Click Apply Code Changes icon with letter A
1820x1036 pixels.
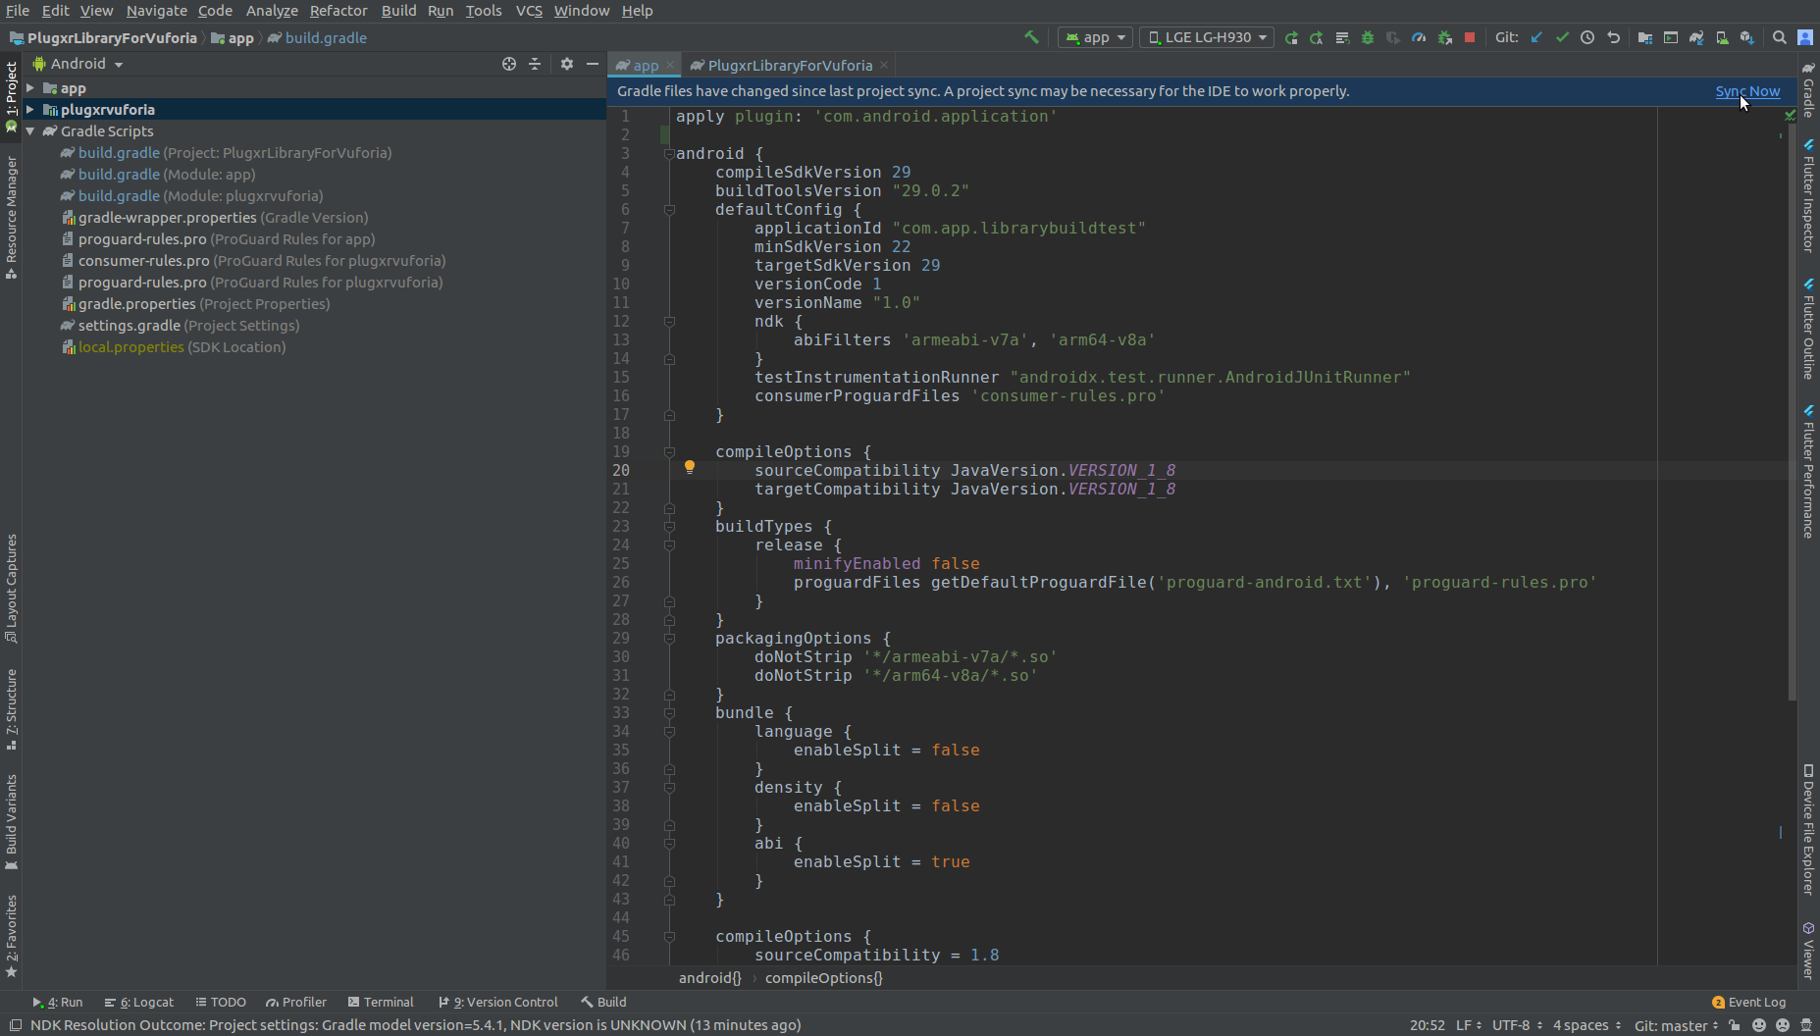click(1317, 37)
